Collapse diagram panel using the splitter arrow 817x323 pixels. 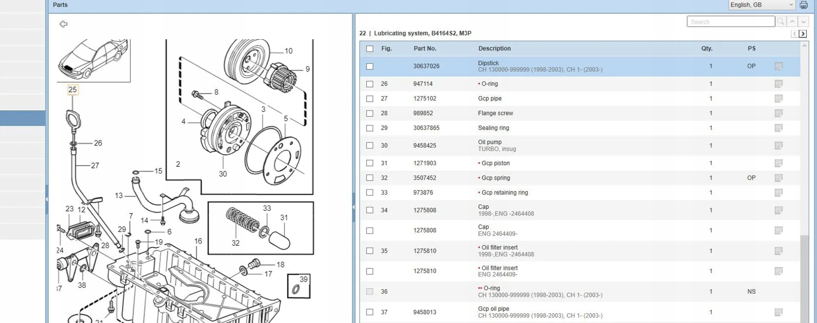click(354, 207)
